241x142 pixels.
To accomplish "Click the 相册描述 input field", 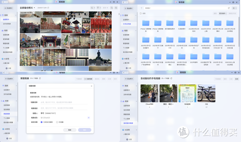I will click(x=64, y=108).
